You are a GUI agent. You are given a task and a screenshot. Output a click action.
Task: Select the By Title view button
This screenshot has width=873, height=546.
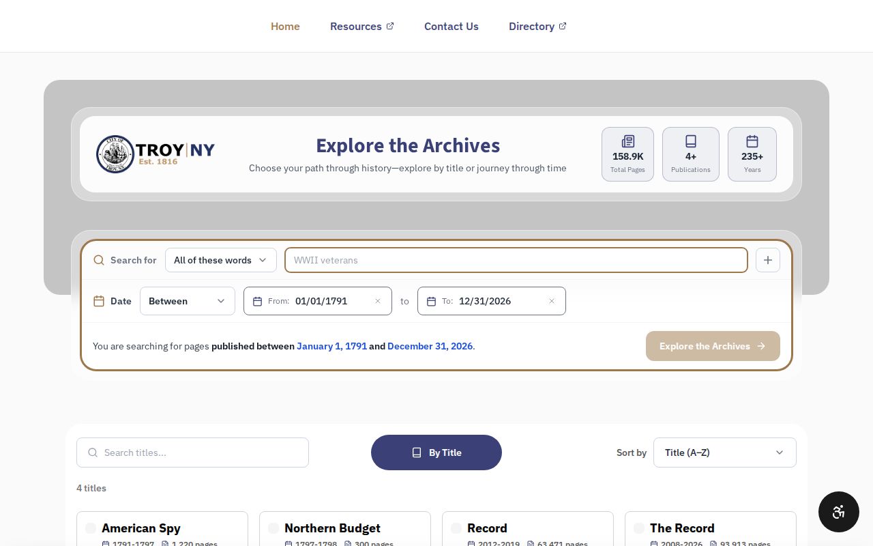point(436,452)
